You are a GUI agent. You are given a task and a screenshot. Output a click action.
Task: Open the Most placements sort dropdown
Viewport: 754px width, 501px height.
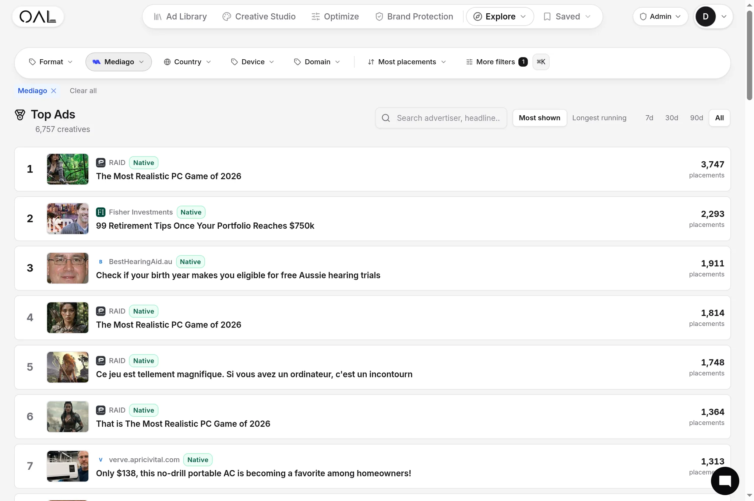[x=407, y=62]
